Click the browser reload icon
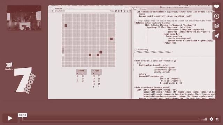 52,11
